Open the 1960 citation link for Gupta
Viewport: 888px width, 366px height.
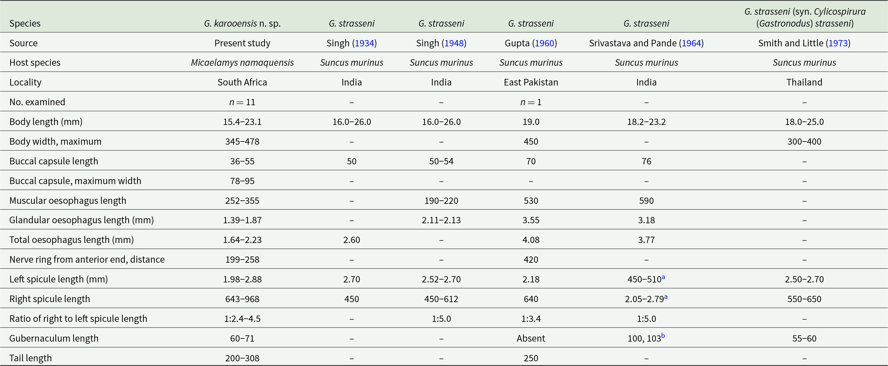click(x=544, y=43)
